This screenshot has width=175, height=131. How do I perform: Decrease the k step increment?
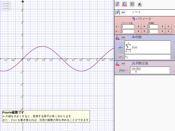pos(162,31)
